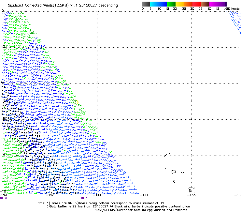This screenshot has height=212, width=241.
Task: Click the island outline at bottom near -138
Action: tap(191, 189)
